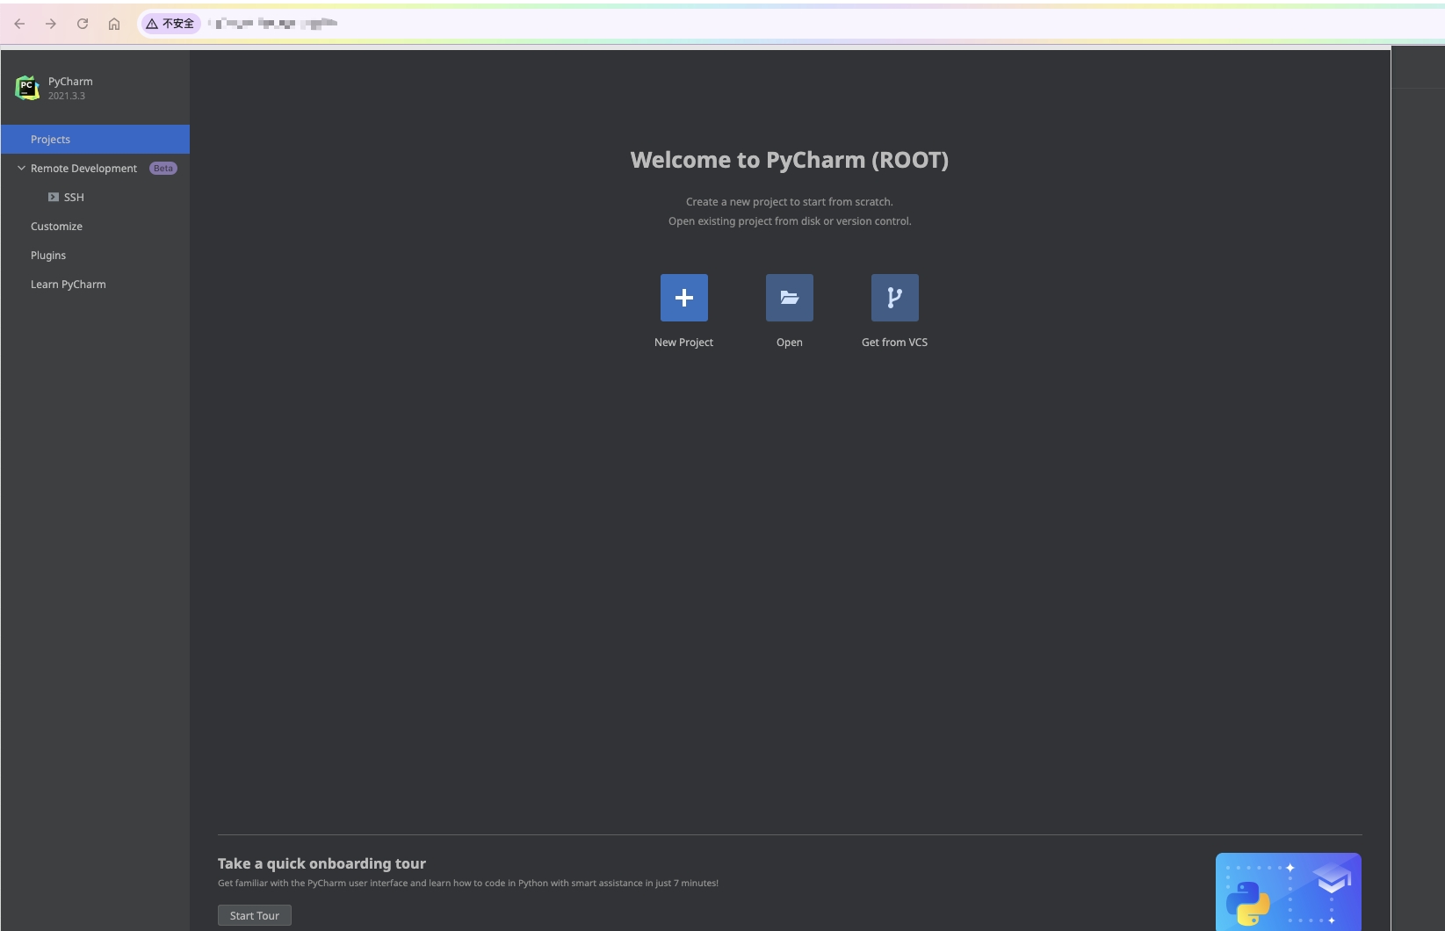Open the Customize section
Screen dimensions: 1445x931
pyautogui.click(x=56, y=227)
